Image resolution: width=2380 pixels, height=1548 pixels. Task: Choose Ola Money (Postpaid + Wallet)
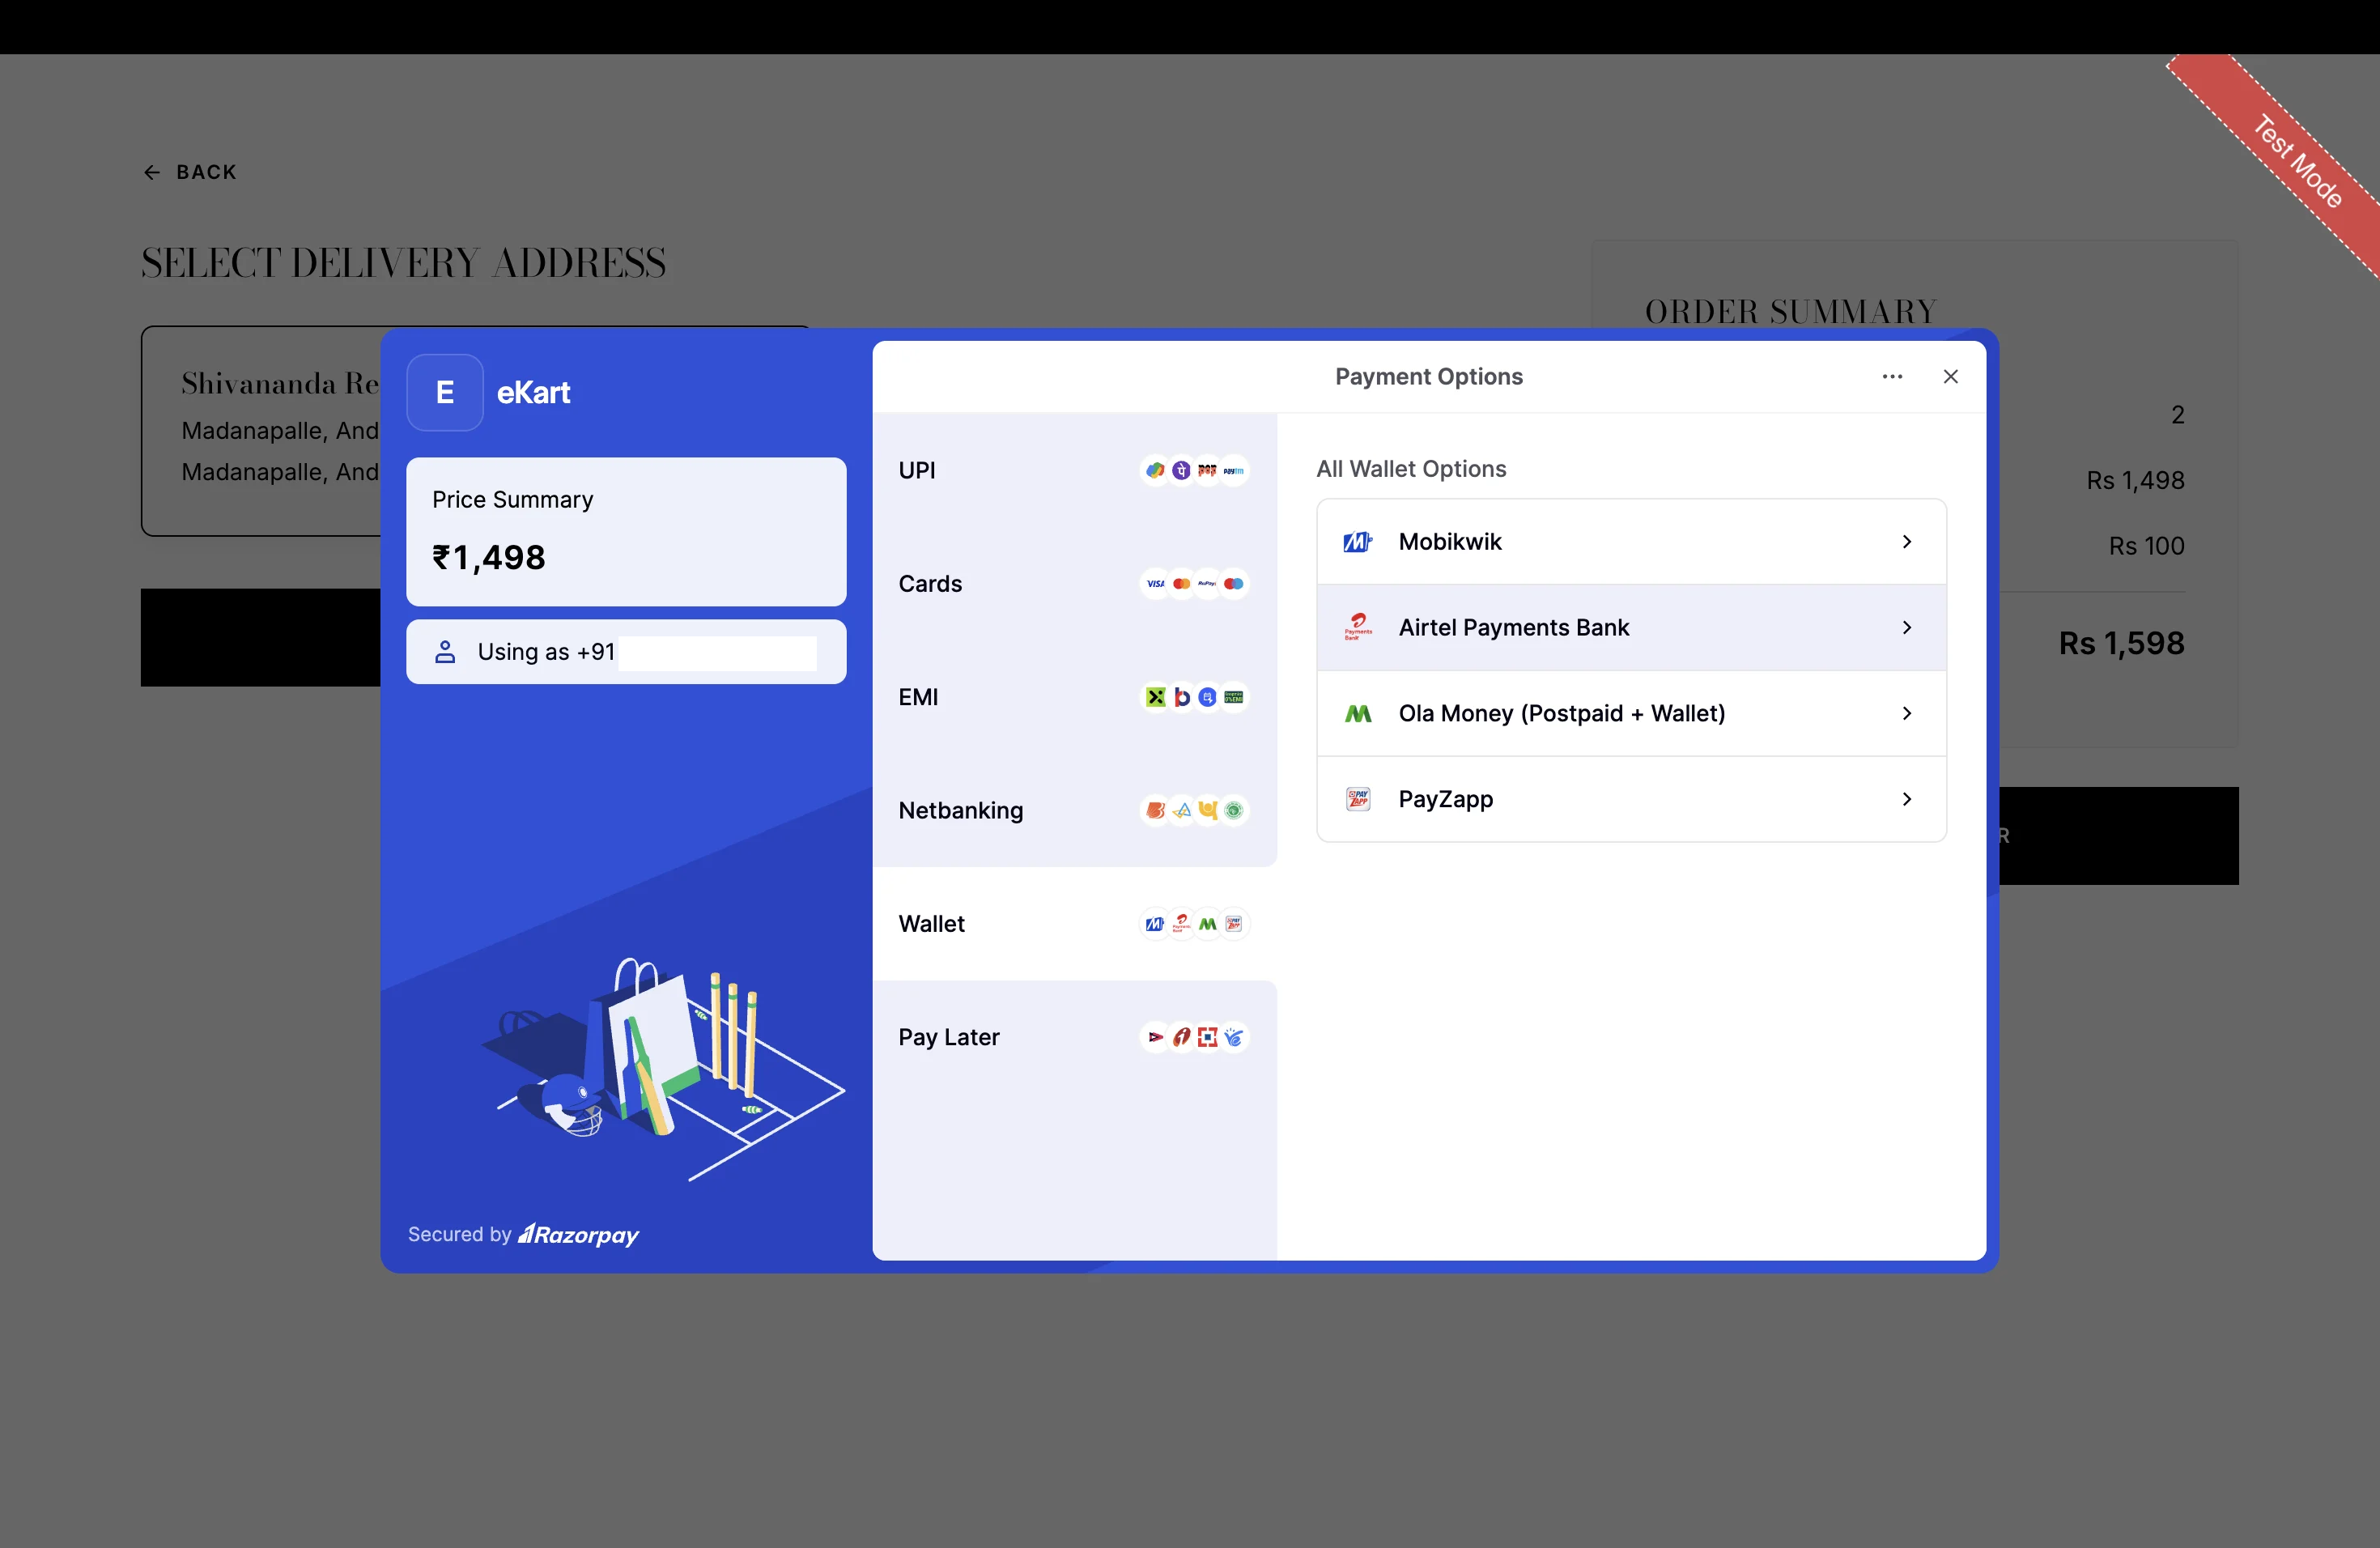pyautogui.click(x=1631, y=713)
